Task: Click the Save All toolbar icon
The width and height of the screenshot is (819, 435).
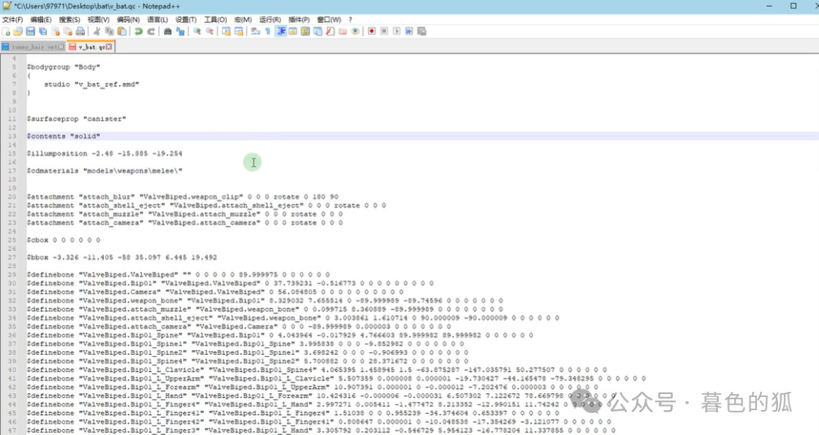Action: coord(42,31)
